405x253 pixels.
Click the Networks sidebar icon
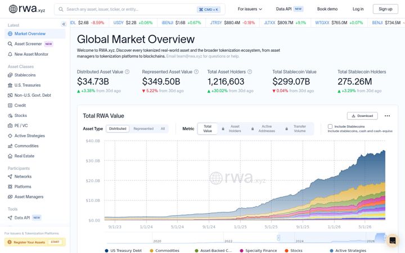tap(10, 177)
